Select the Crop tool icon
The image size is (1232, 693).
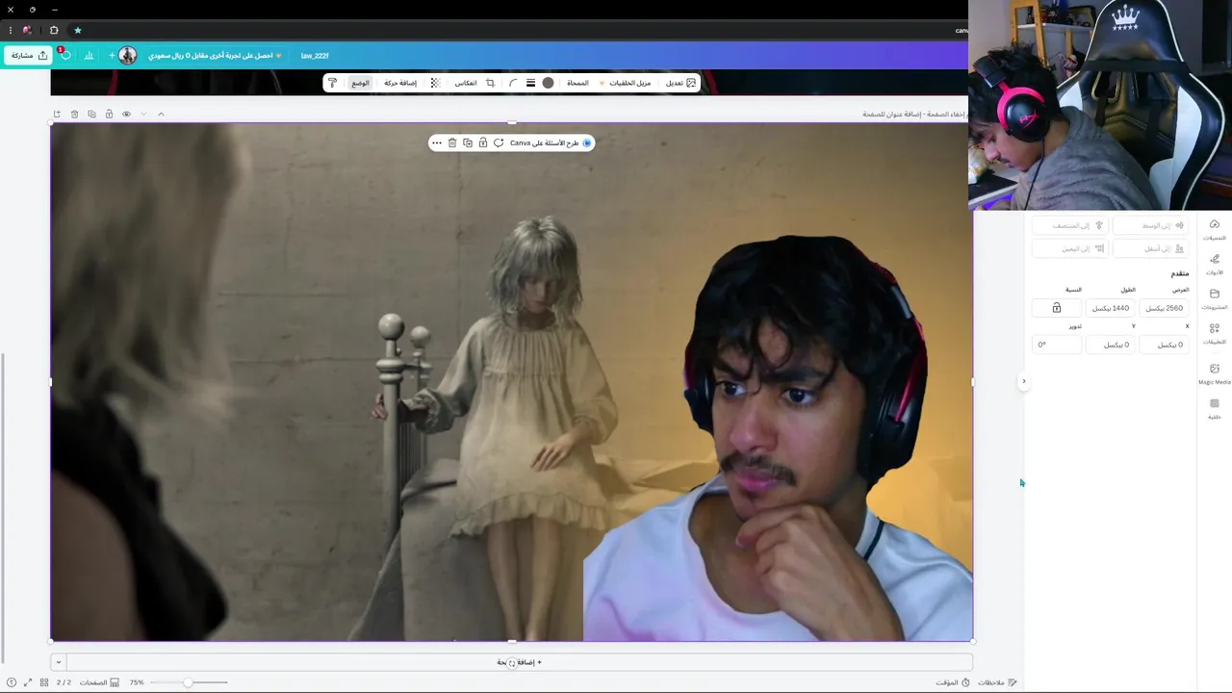point(490,83)
